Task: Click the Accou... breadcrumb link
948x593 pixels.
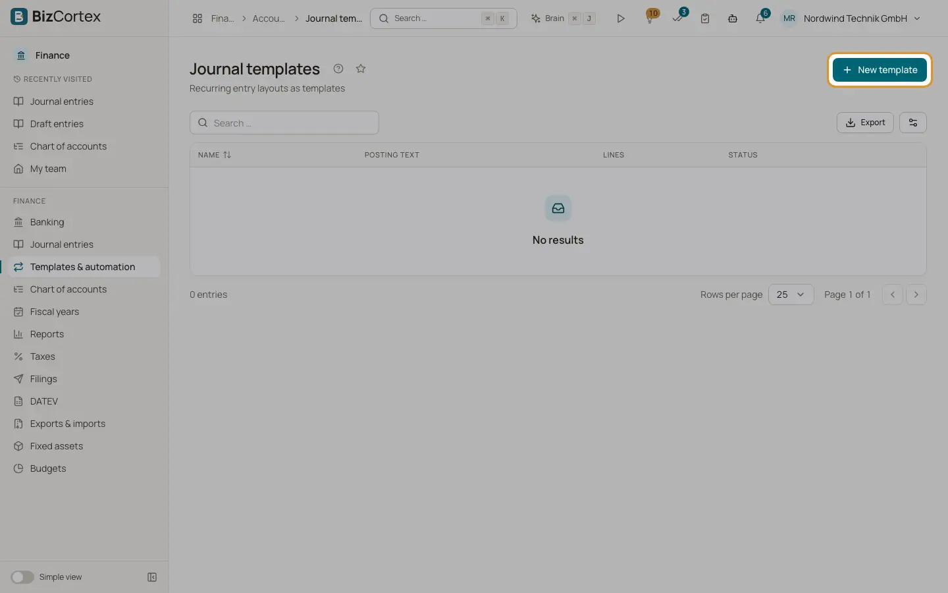Action: point(269,18)
